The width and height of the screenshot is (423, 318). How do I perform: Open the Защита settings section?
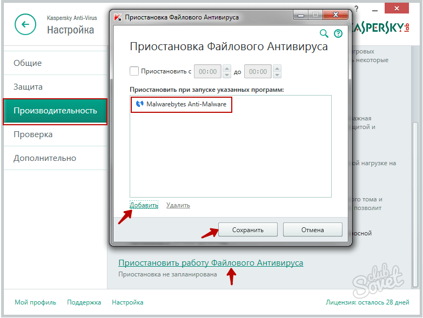point(55,87)
